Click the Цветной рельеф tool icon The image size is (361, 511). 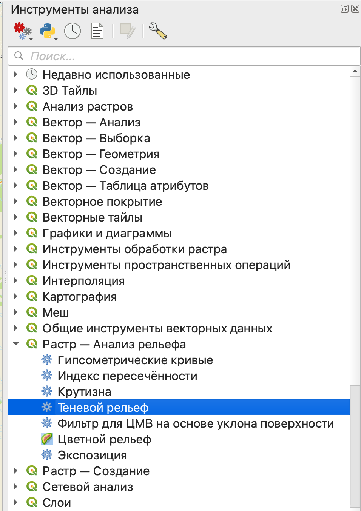(x=47, y=439)
